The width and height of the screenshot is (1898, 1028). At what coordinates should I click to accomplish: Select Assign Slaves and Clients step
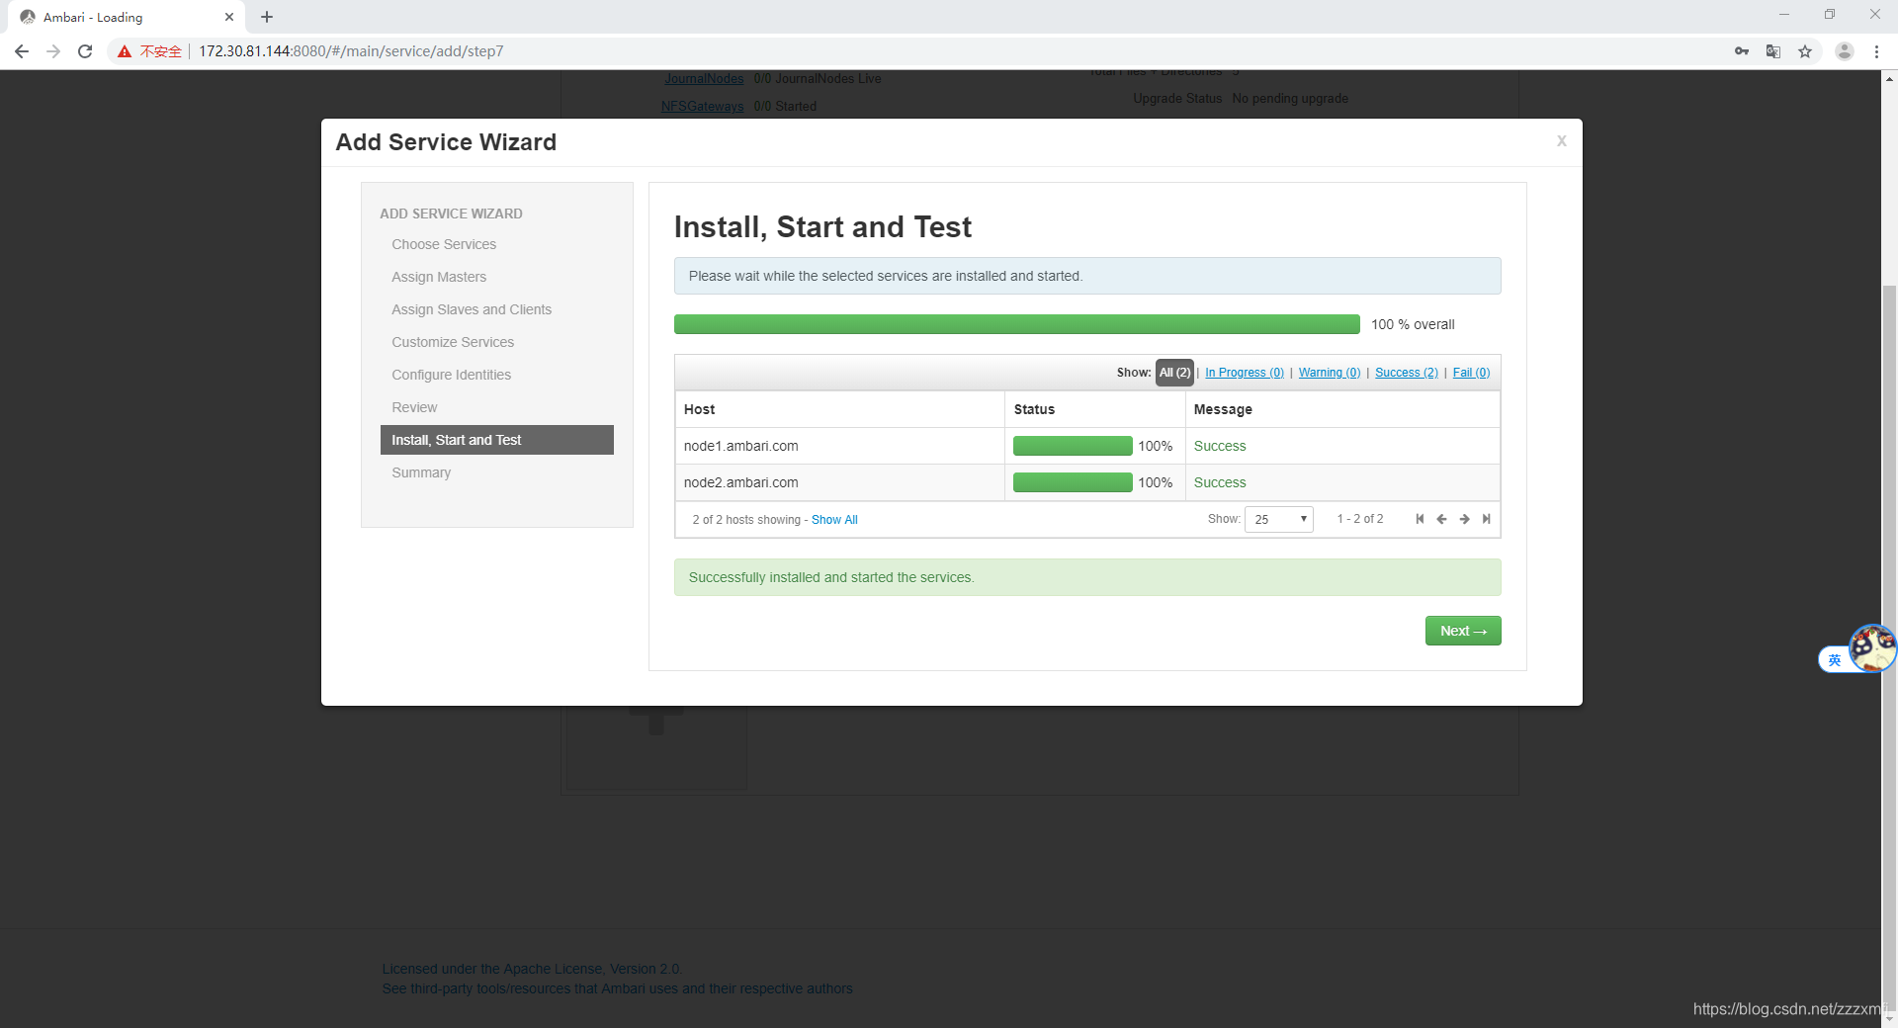click(x=472, y=309)
